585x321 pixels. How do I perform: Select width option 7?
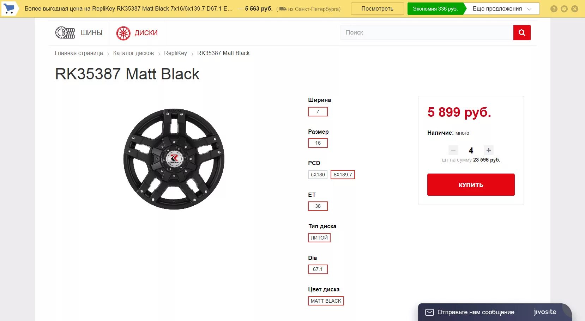[318, 111]
